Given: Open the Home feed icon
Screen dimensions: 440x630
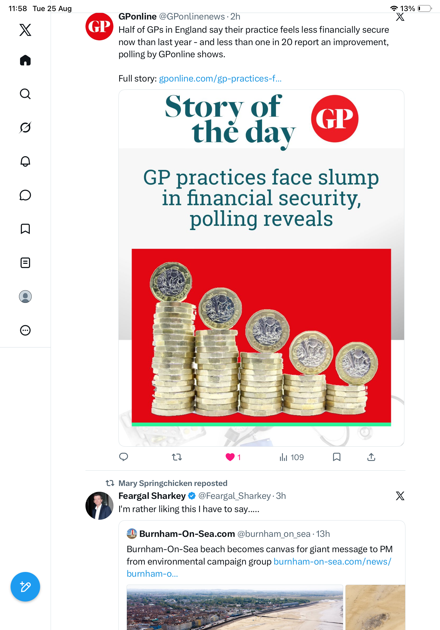Looking at the screenshot, I should (25, 60).
